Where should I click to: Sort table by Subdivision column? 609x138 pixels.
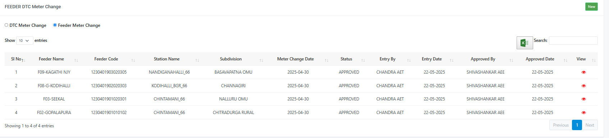pos(233,59)
